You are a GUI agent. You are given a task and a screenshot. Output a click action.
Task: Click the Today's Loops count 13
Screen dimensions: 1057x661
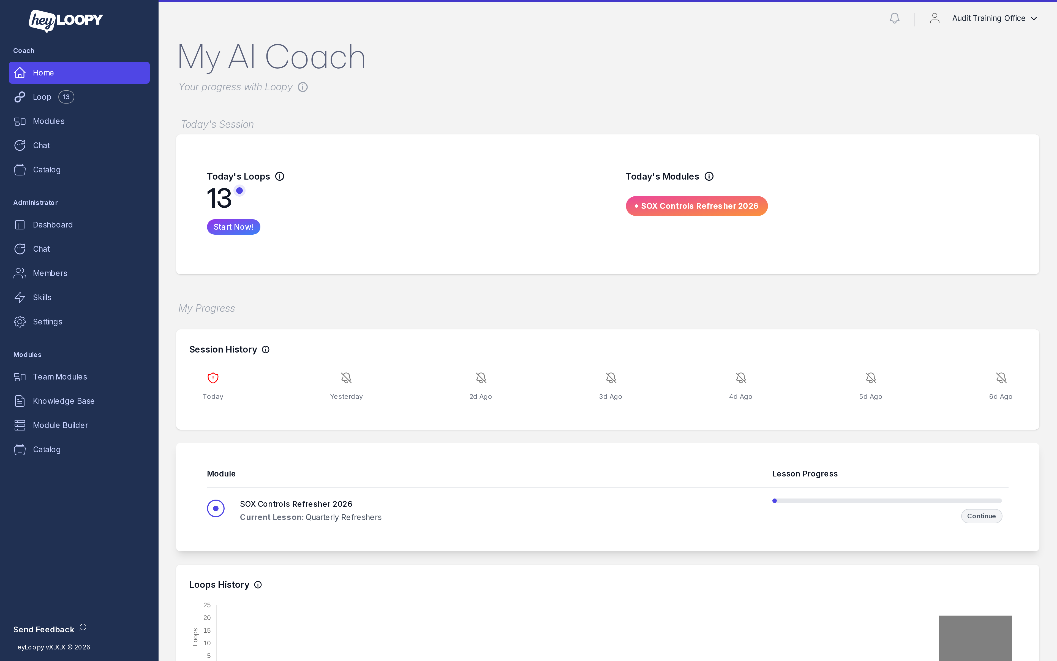[219, 198]
